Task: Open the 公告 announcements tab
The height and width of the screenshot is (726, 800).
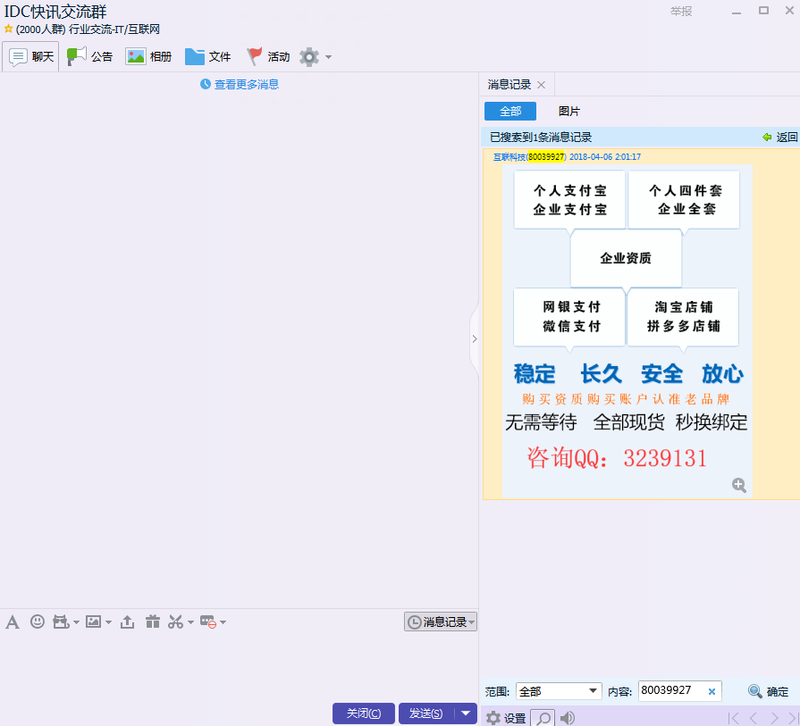Action: (90, 57)
